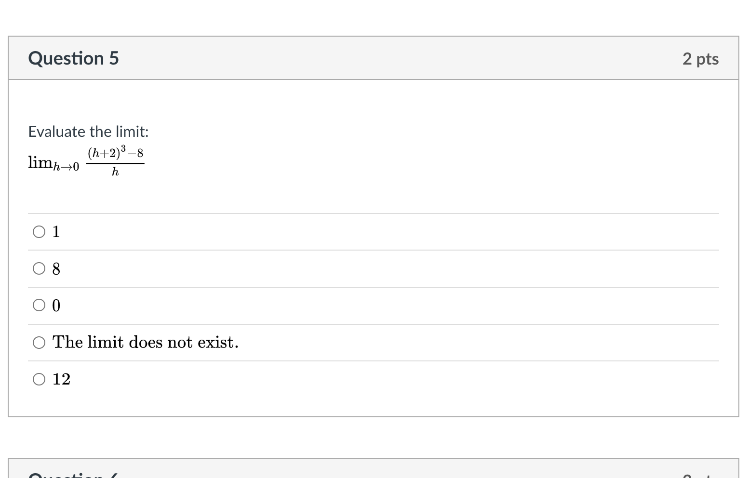
Task: Click the whitespace above the Question 5 panel
Action: point(374,17)
